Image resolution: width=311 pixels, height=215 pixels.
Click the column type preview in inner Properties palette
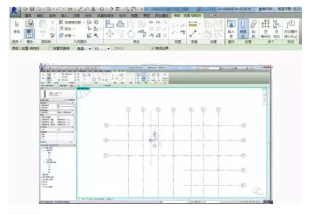pyautogui.click(x=44, y=93)
